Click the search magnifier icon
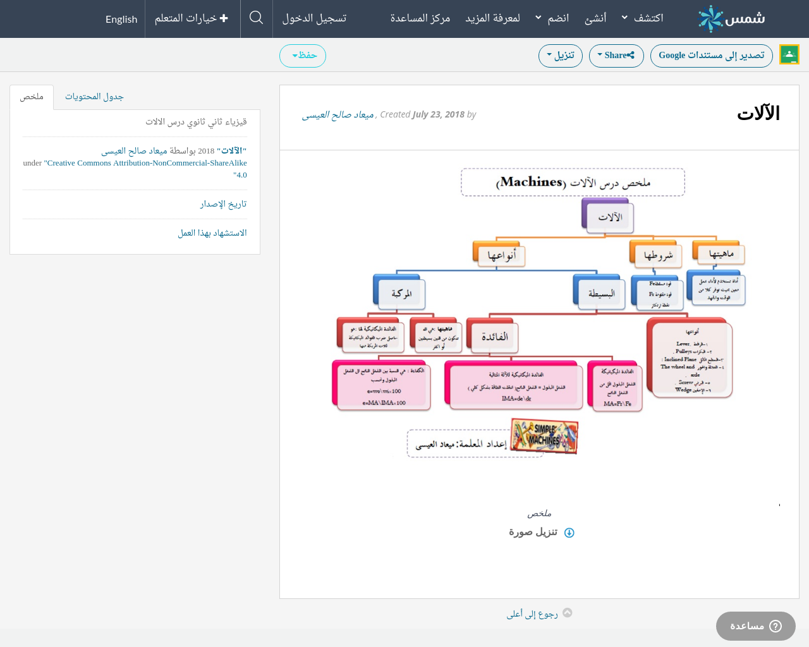The width and height of the screenshot is (809, 647). tap(256, 18)
